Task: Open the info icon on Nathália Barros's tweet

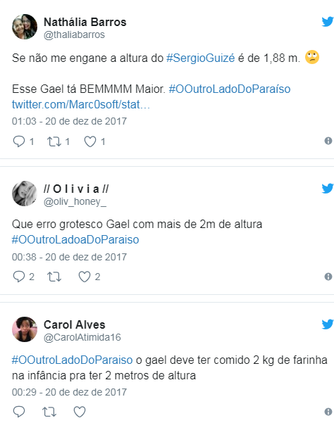Action: pos(328,141)
